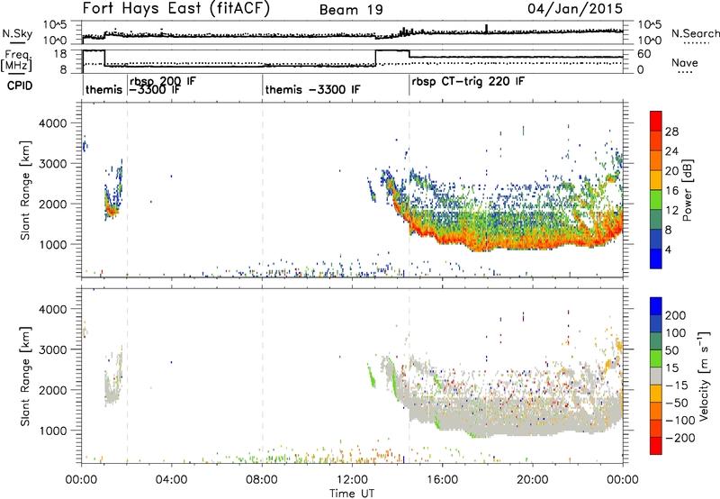Image resolution: width=720 pixels, height=499 pixels.
Task: Select the 'Beam 19' label
Action: [x=351, y=10]
